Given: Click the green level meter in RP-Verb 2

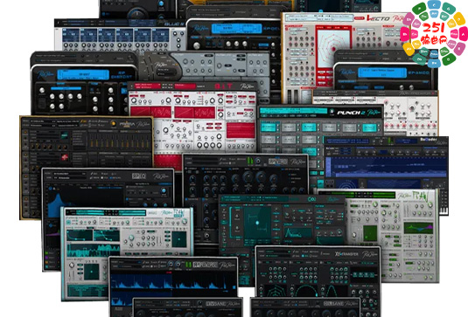Looking at the screenshot, I should coord(250,162).
